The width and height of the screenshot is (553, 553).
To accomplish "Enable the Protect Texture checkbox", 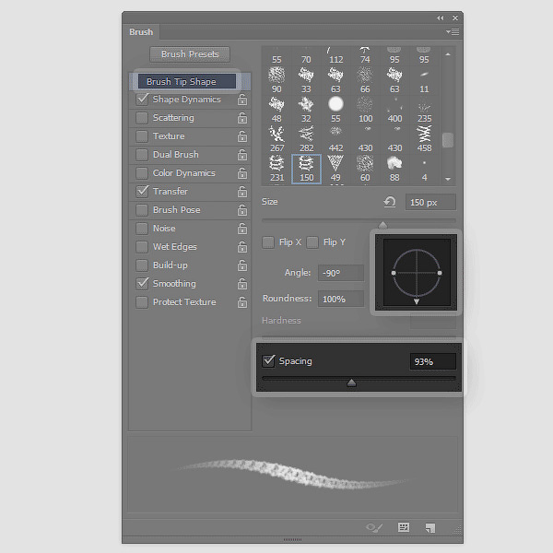I will 142,302.
